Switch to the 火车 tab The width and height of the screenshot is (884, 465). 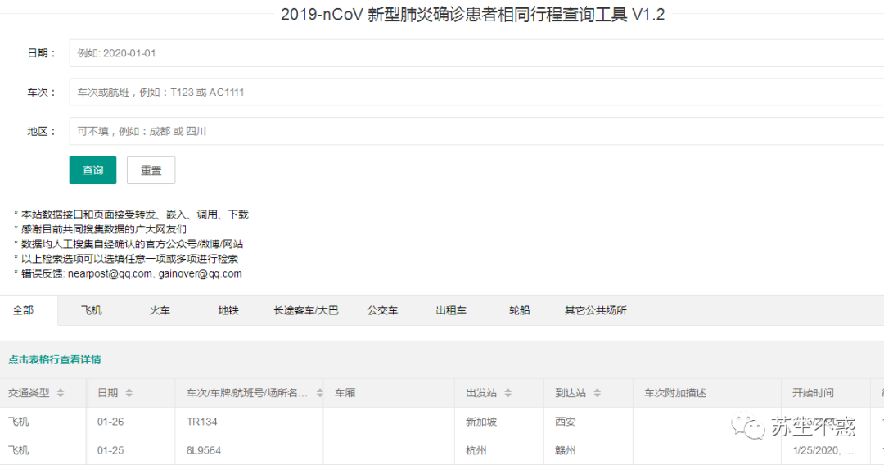[x=160, y=310]
